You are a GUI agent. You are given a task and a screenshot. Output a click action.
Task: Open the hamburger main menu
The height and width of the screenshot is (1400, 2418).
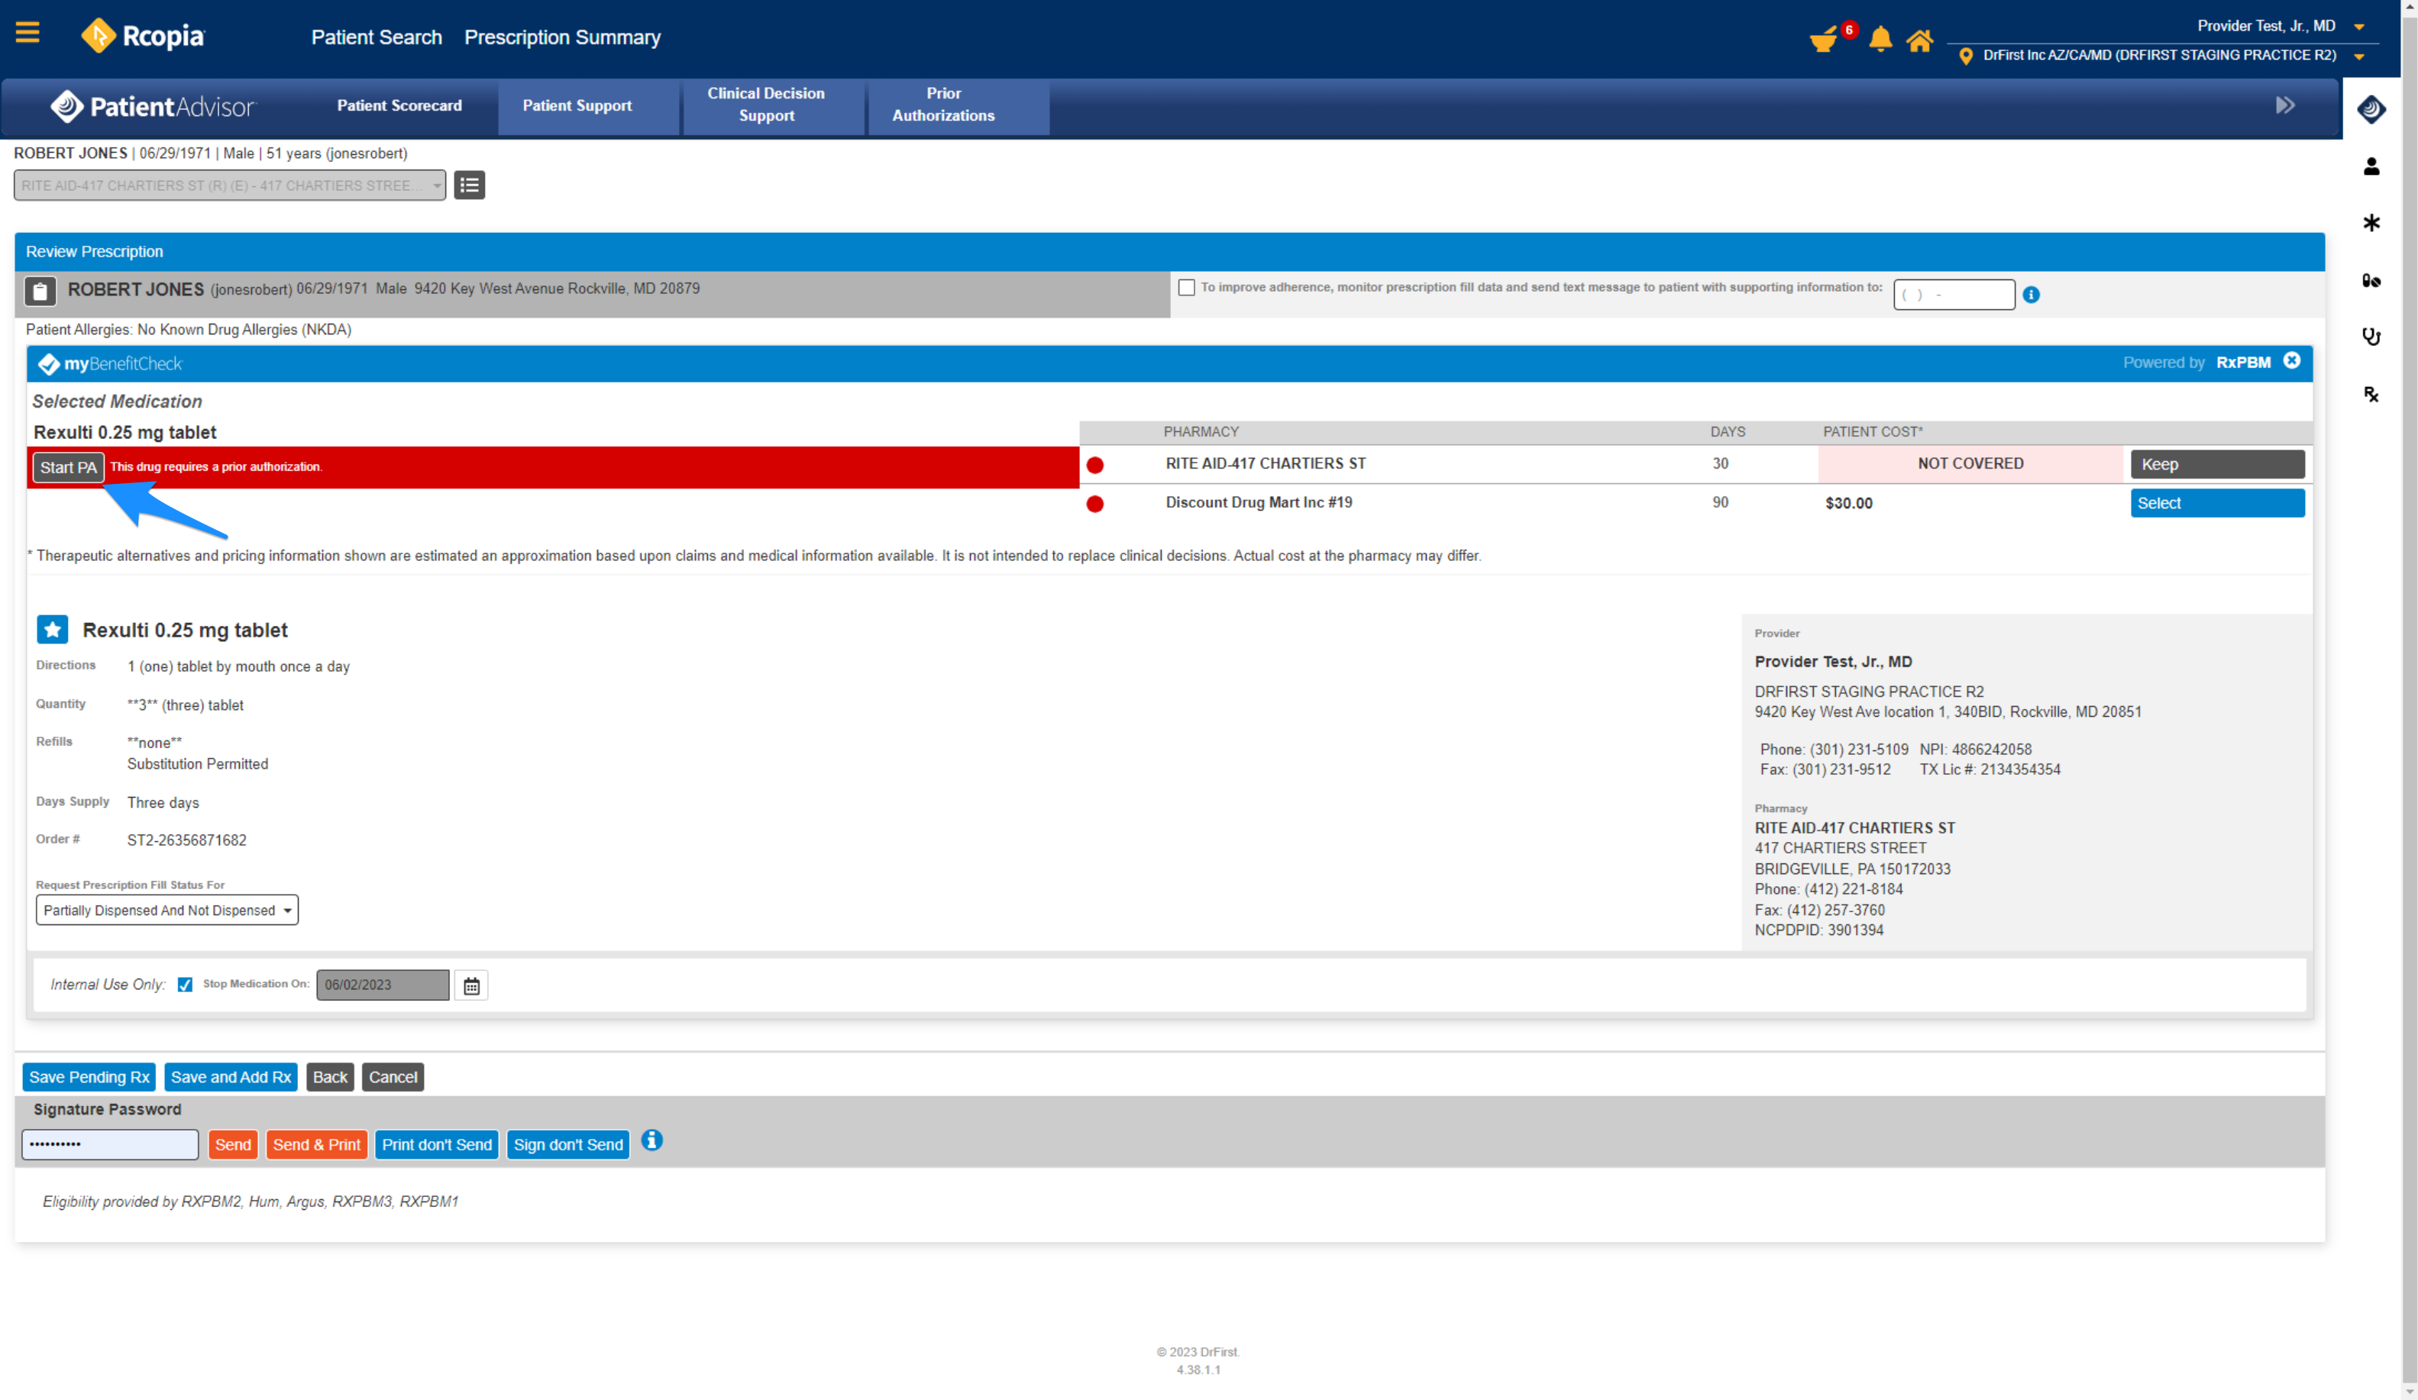click(27, 34)
